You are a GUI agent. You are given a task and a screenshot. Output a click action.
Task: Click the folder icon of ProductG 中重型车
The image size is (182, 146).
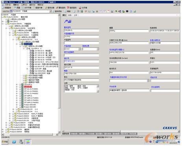click(x=9, y=24)
